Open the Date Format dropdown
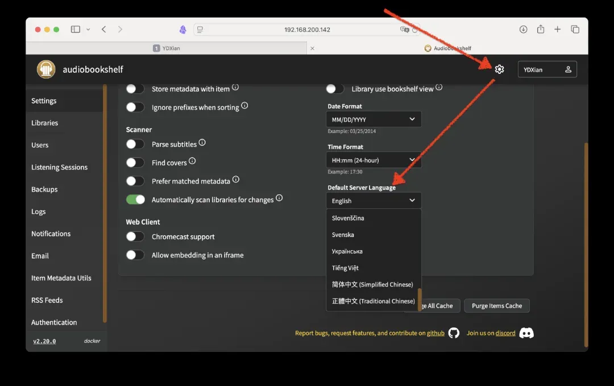The width and height of the screenshot is (614, 386). pyautogui.click(x=374, y=119)
